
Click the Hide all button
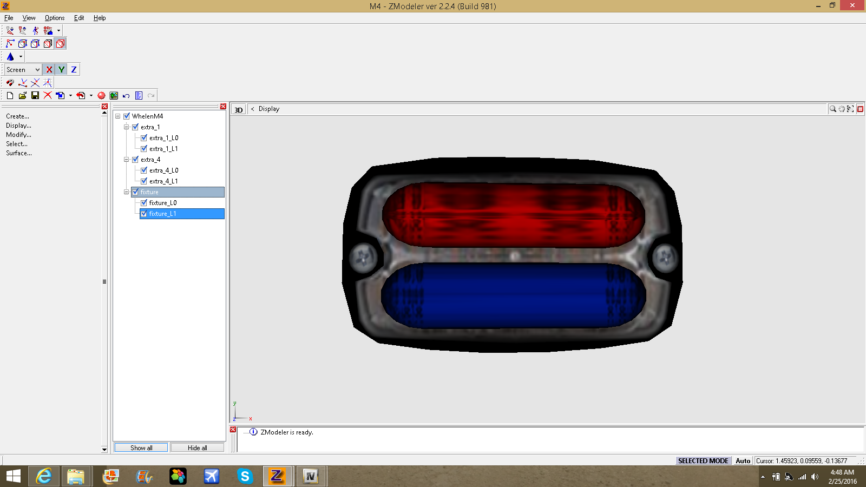pos(197,448)
